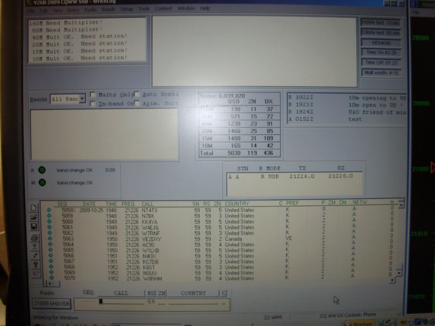Toggle the In-band Only checkbox

(x=93, y=103)
